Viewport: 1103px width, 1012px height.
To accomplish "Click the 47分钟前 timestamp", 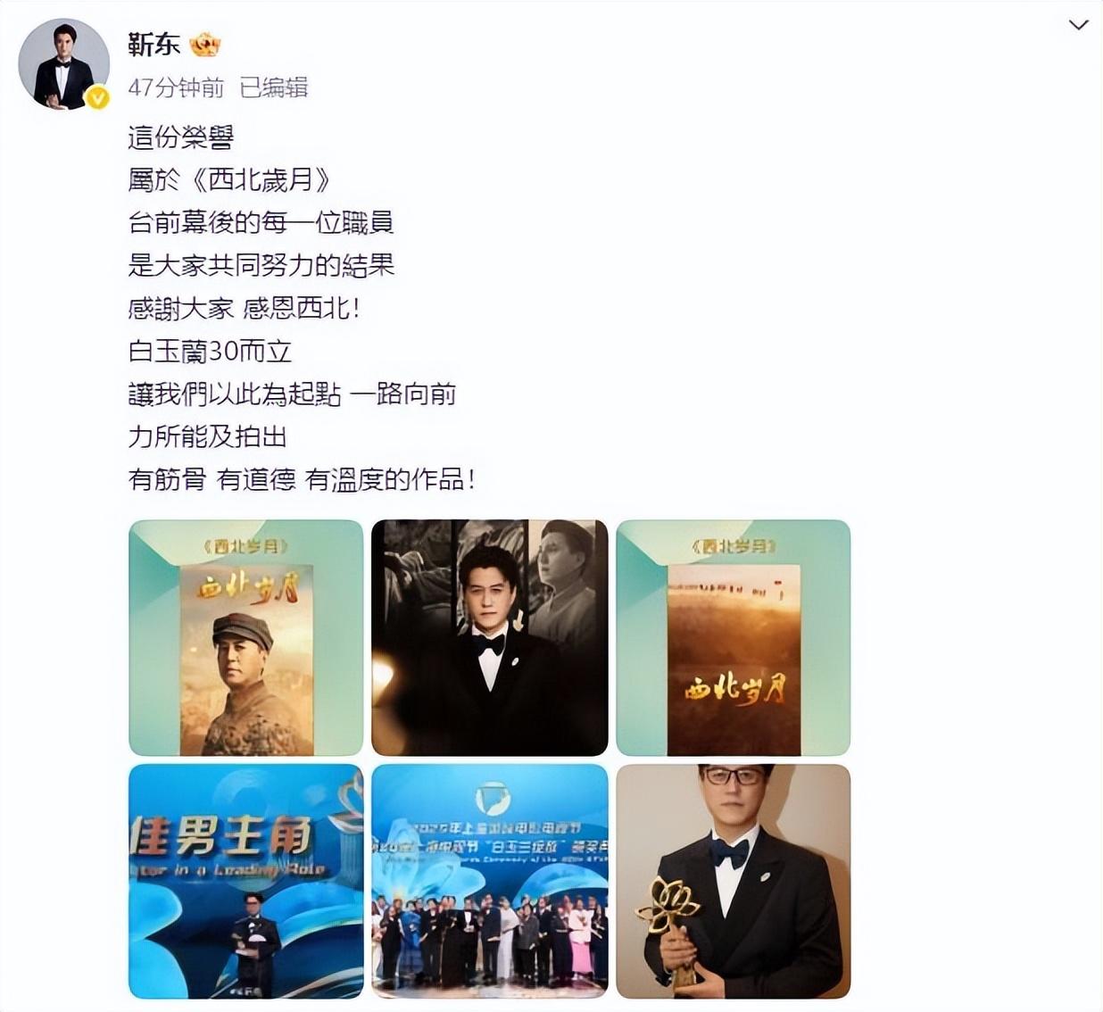I will 176,87.
